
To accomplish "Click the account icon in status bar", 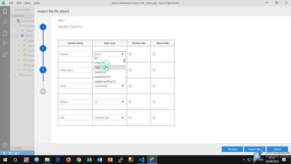I will (4, 153).
